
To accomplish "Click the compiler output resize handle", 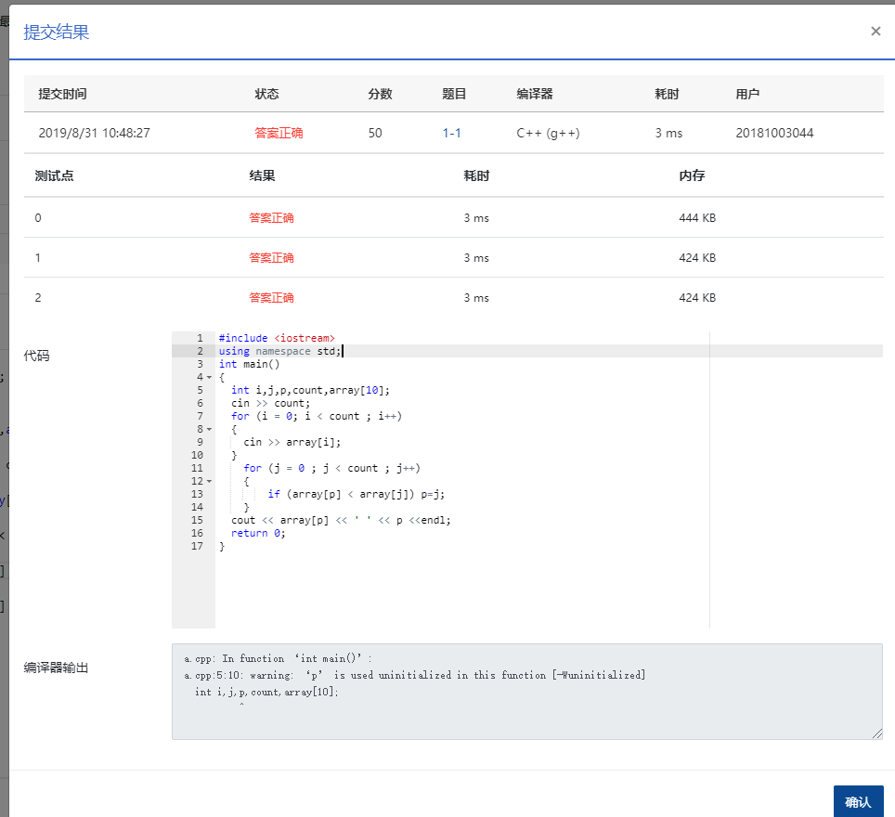I will [877, 733].
